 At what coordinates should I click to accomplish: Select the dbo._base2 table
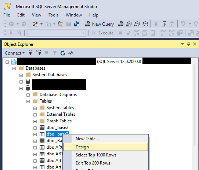[58, 127]
